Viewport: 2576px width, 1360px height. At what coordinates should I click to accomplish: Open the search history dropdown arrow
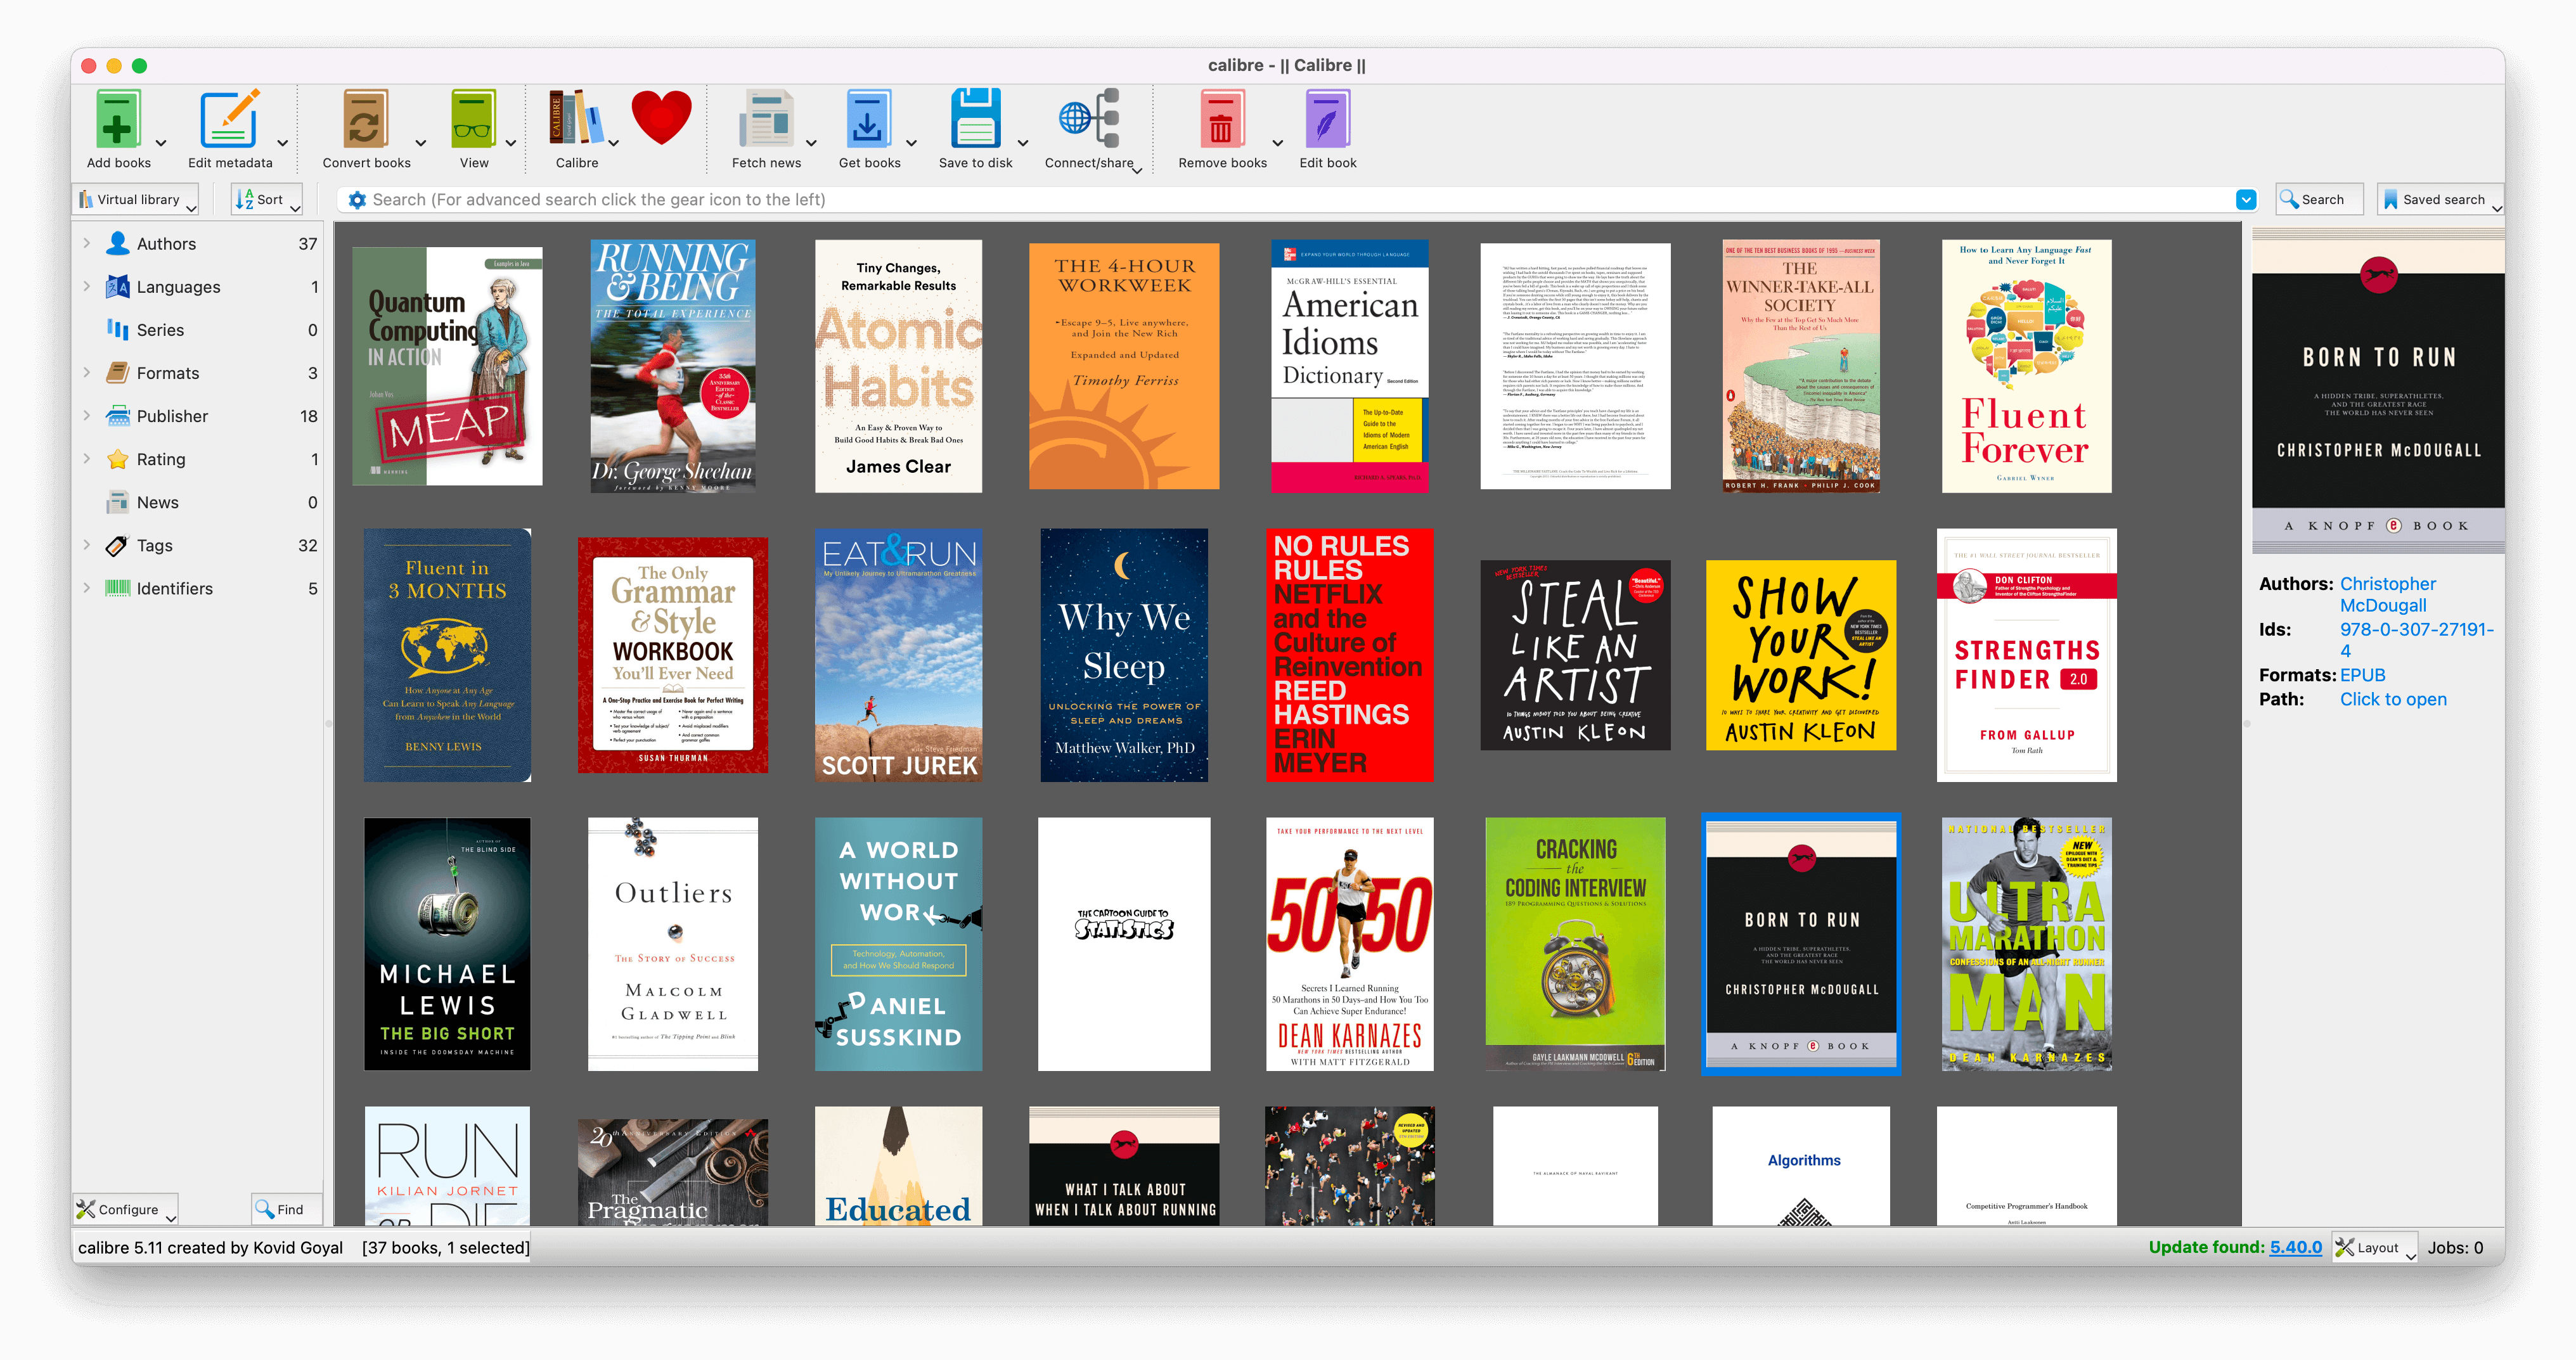tap(2245, 200)
